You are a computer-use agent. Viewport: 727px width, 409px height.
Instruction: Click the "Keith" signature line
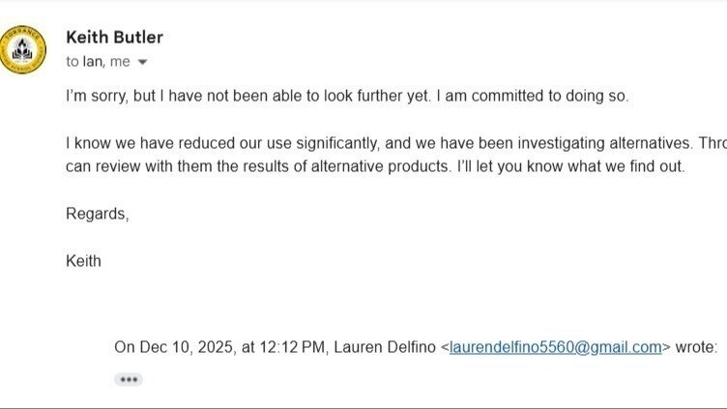click(x=83, y=261)
